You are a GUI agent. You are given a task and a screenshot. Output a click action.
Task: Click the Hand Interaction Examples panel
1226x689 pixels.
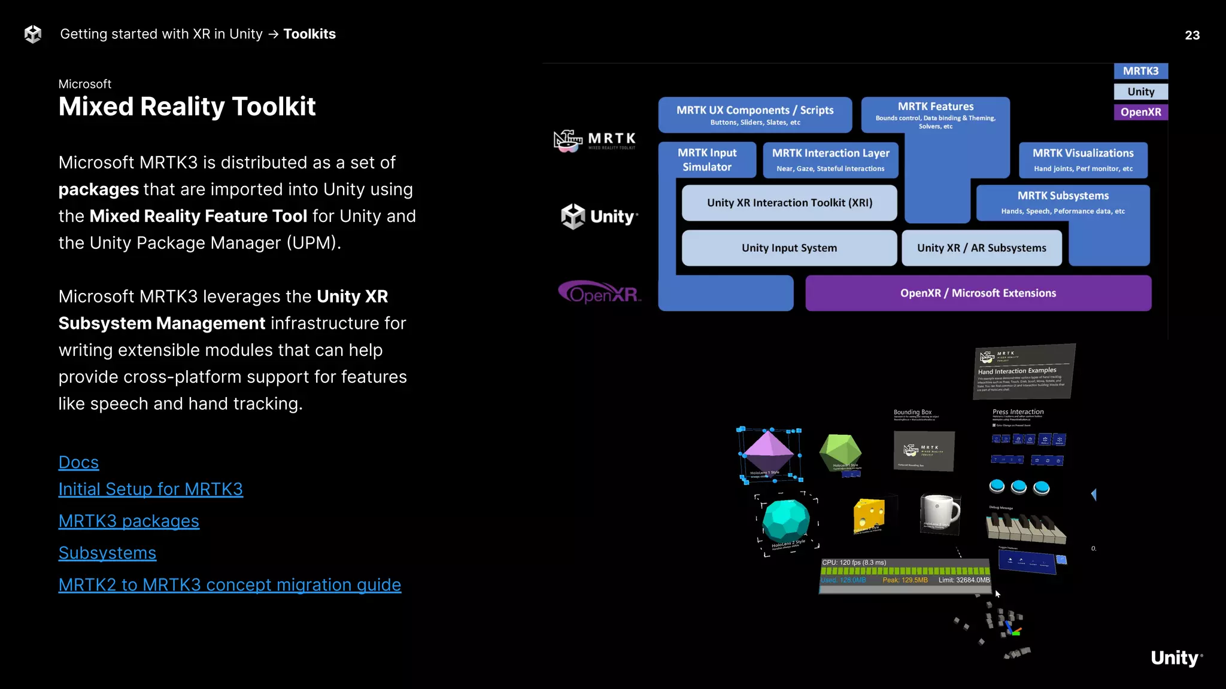[1024, 371]
